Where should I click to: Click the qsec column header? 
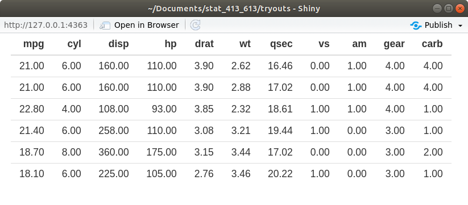tap(281, 44)
